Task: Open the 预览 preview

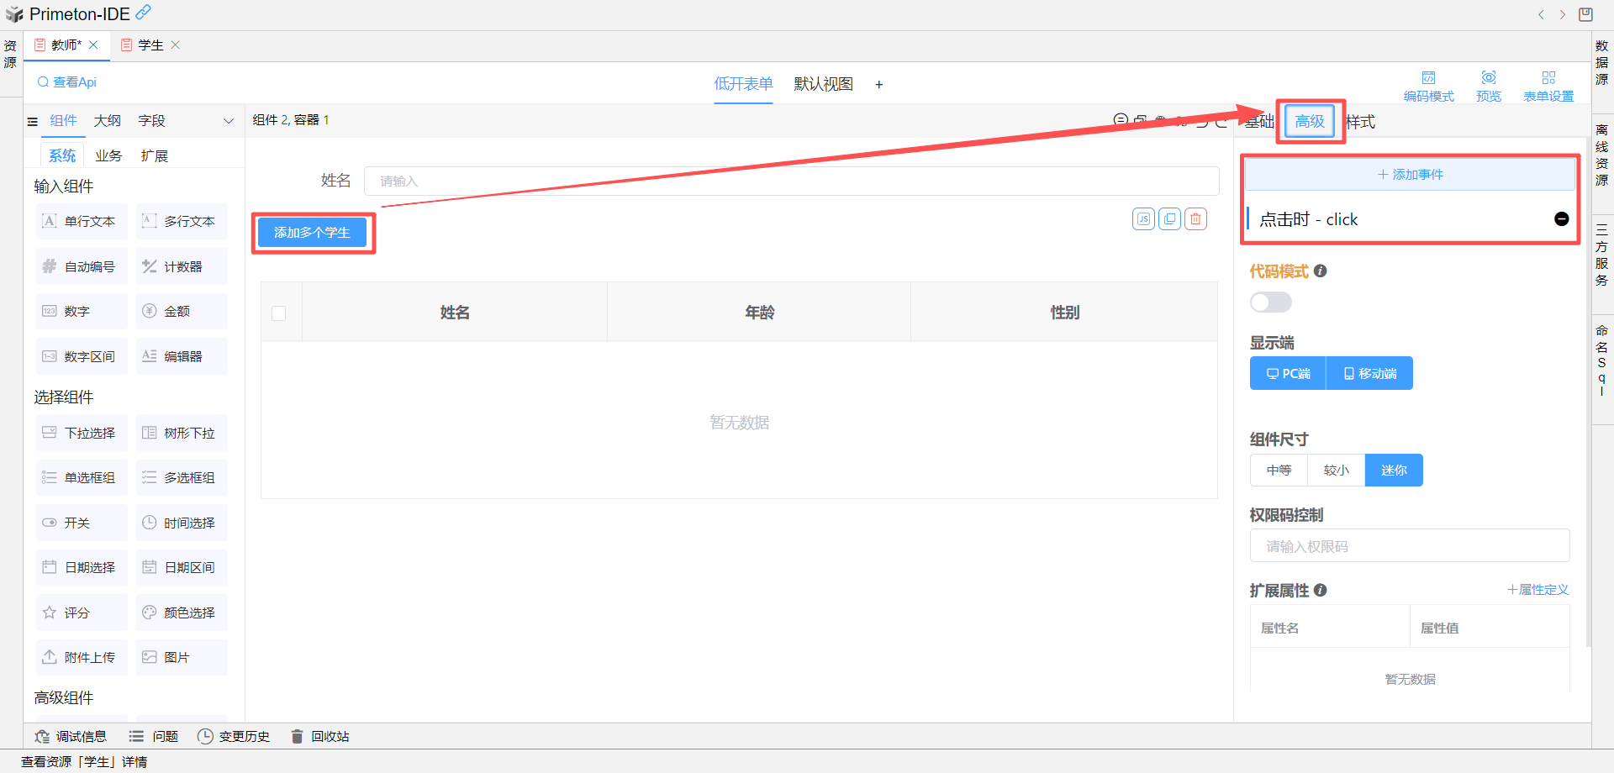Action: (x=1488, y=87)
